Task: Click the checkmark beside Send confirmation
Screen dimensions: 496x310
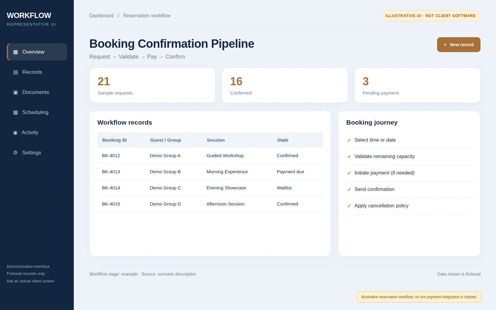Action: click(349, 189)
